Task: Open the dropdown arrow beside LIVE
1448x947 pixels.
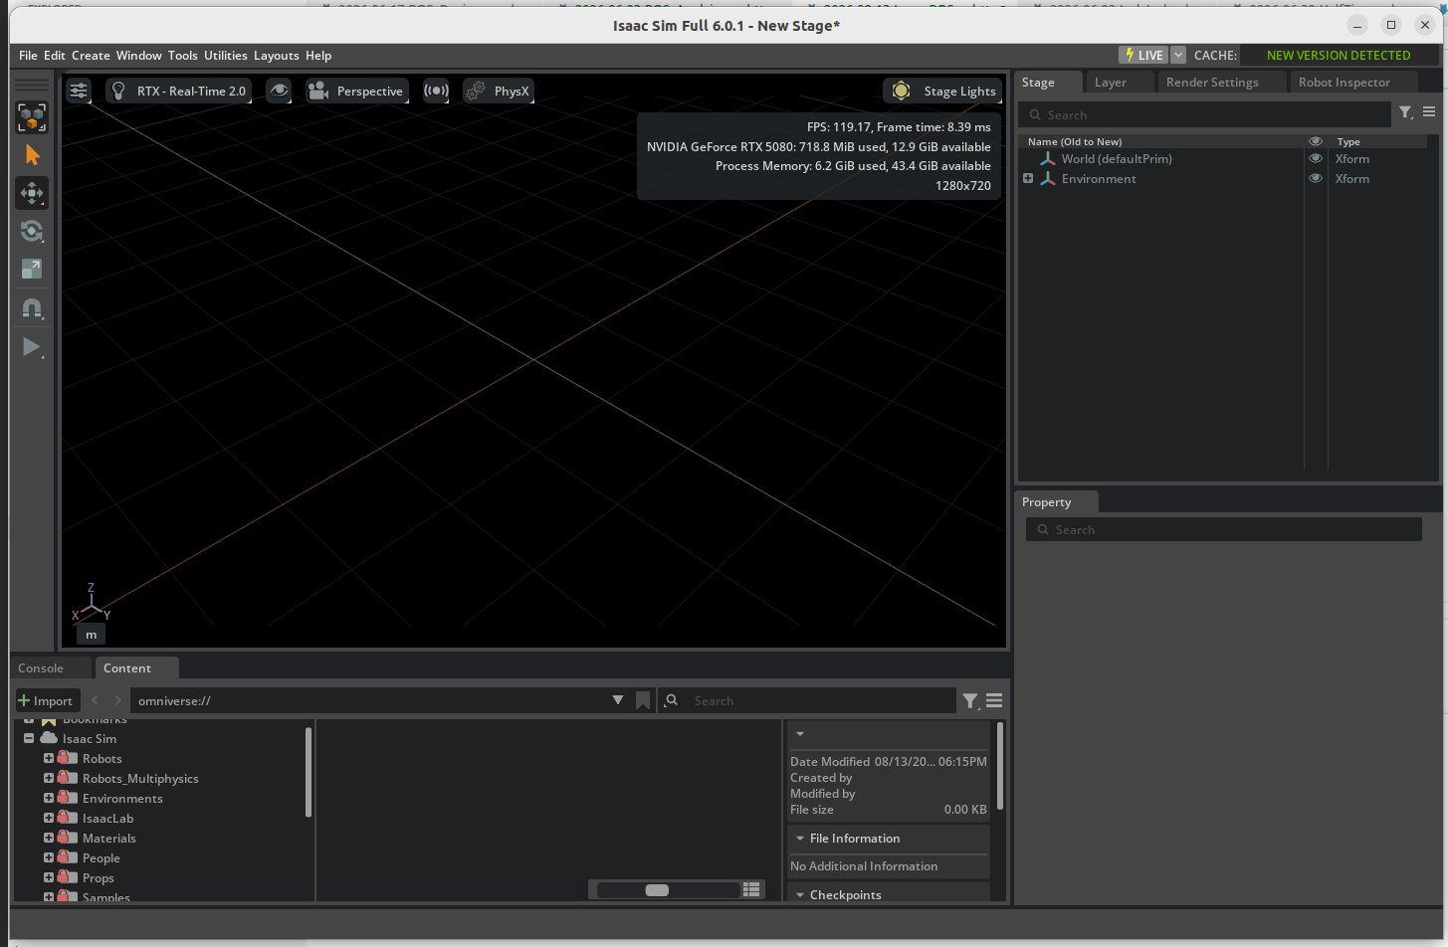Action: 1178,56
